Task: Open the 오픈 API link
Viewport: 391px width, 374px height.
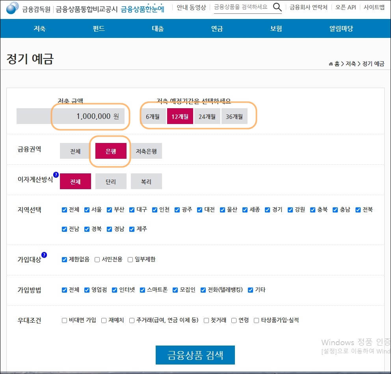Action: coord(345,7)
